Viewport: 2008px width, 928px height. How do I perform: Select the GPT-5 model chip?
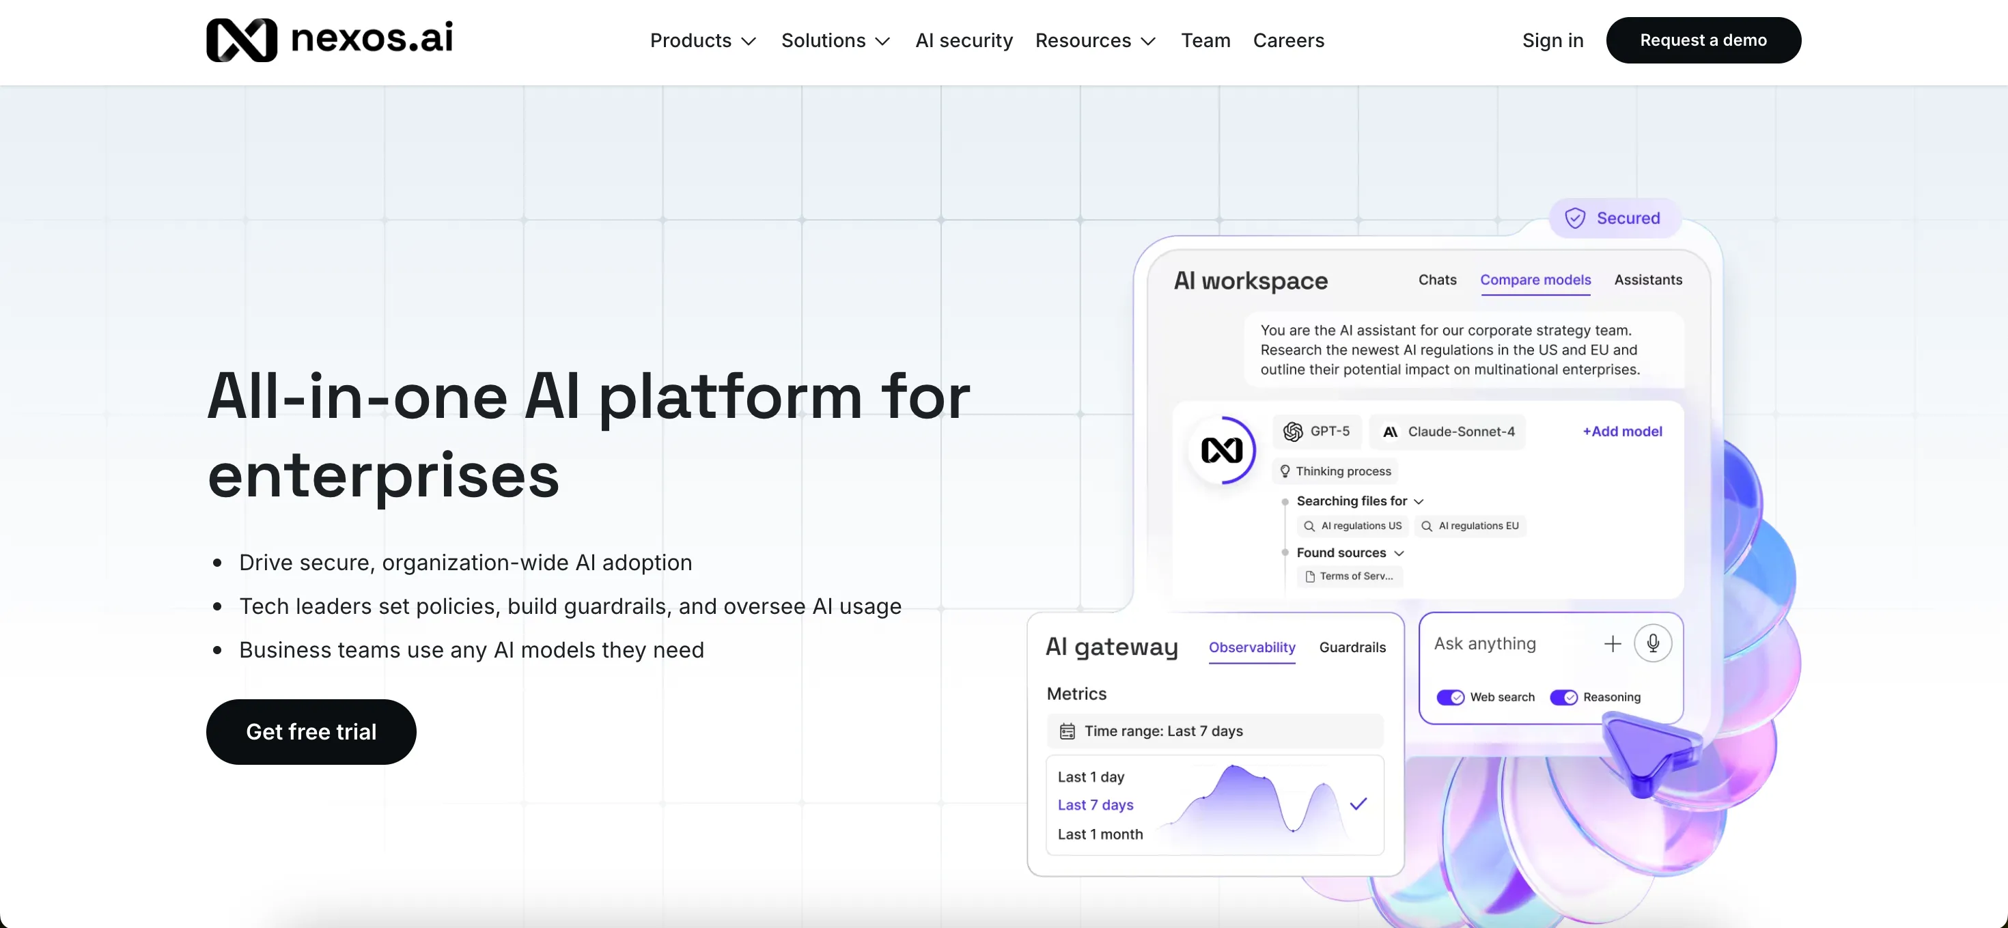pos(1318,432)
